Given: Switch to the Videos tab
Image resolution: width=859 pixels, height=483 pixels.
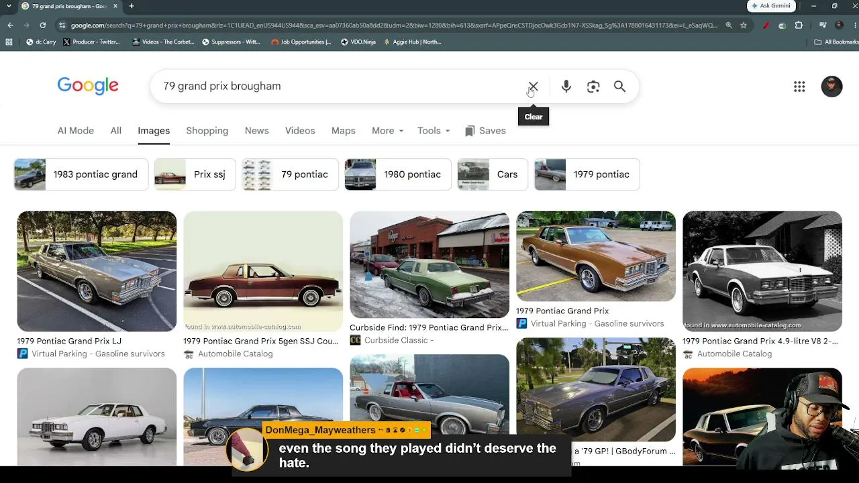Looking at the screenshot, I should [300, 131].
